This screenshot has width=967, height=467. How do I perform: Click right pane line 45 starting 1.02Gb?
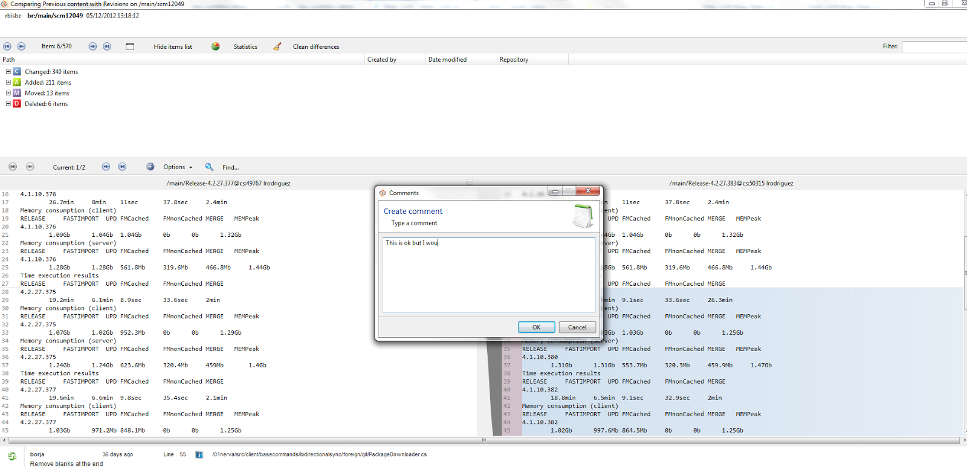(647, 430)
